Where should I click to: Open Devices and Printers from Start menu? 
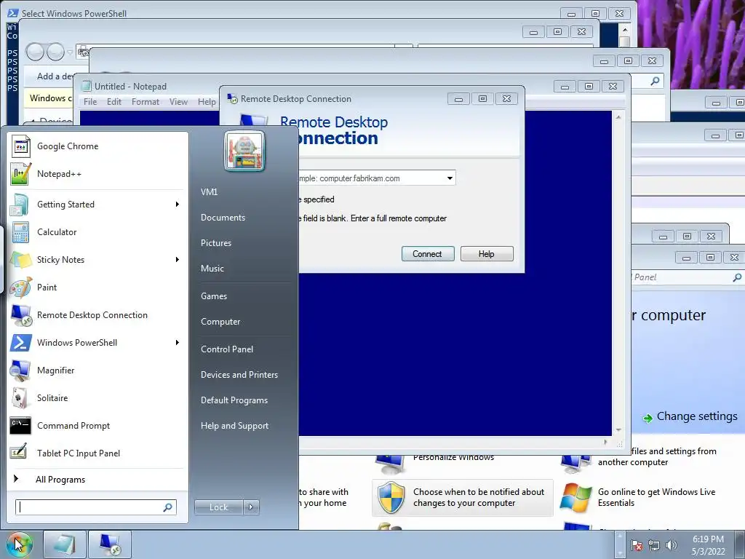click(239, 375)
